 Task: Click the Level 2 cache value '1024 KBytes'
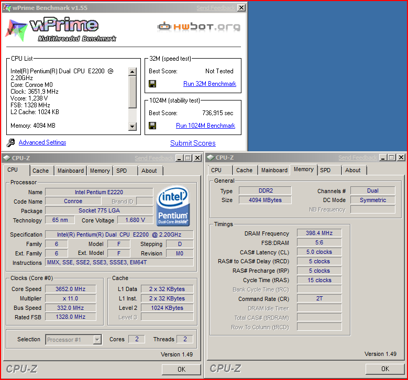click(167, 308)
